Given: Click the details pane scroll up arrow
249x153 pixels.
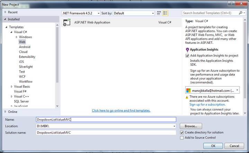Looking at the screenshot, I should pyautogui.click(x=245, y=20).
